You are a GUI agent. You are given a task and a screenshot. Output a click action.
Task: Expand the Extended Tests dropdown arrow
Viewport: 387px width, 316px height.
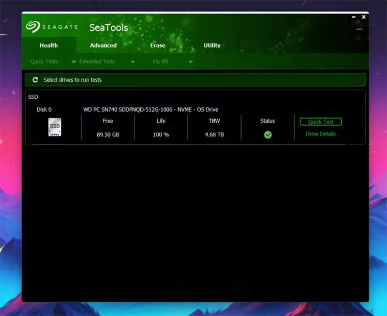pos(133,62)
